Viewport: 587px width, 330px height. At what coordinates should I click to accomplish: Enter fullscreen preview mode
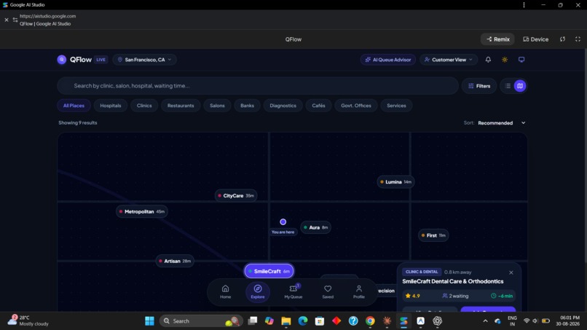tap(578, 39)
